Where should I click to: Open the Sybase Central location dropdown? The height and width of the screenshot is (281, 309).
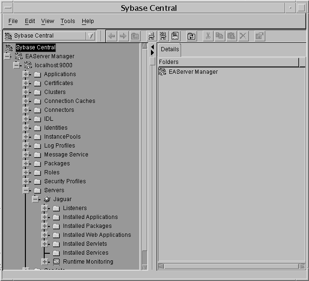coord(91,36)
